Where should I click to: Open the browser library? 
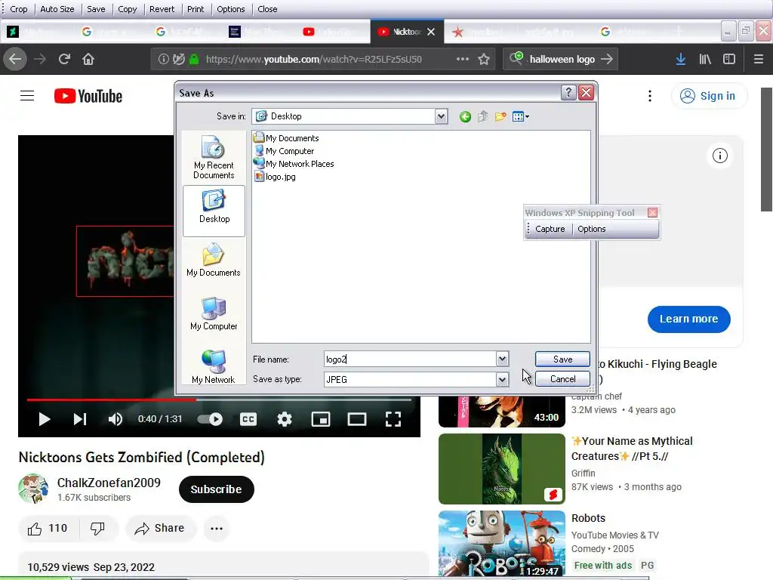705,59
